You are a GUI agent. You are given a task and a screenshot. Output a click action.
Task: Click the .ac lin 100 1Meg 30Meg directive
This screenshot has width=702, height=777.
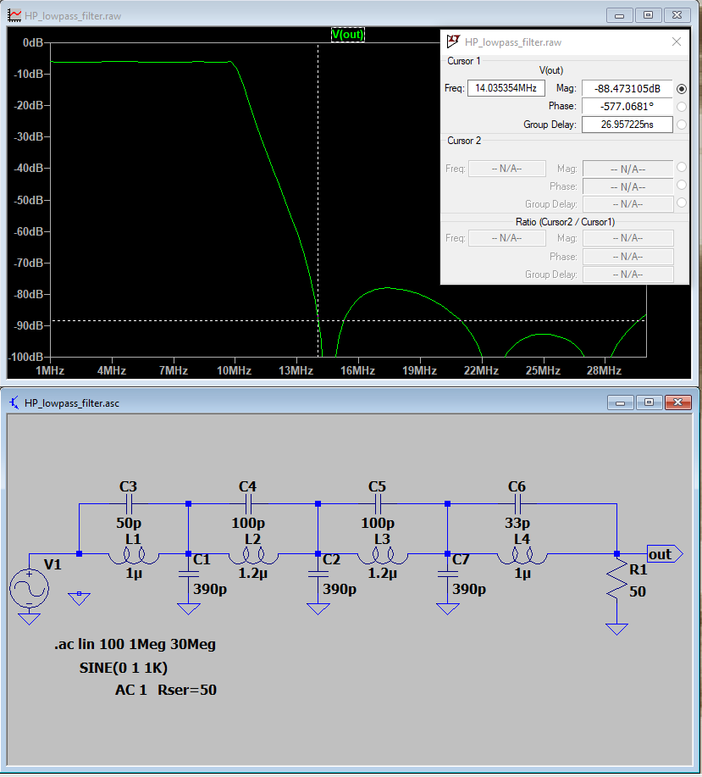pyautogui.click(x=135, y=644)
